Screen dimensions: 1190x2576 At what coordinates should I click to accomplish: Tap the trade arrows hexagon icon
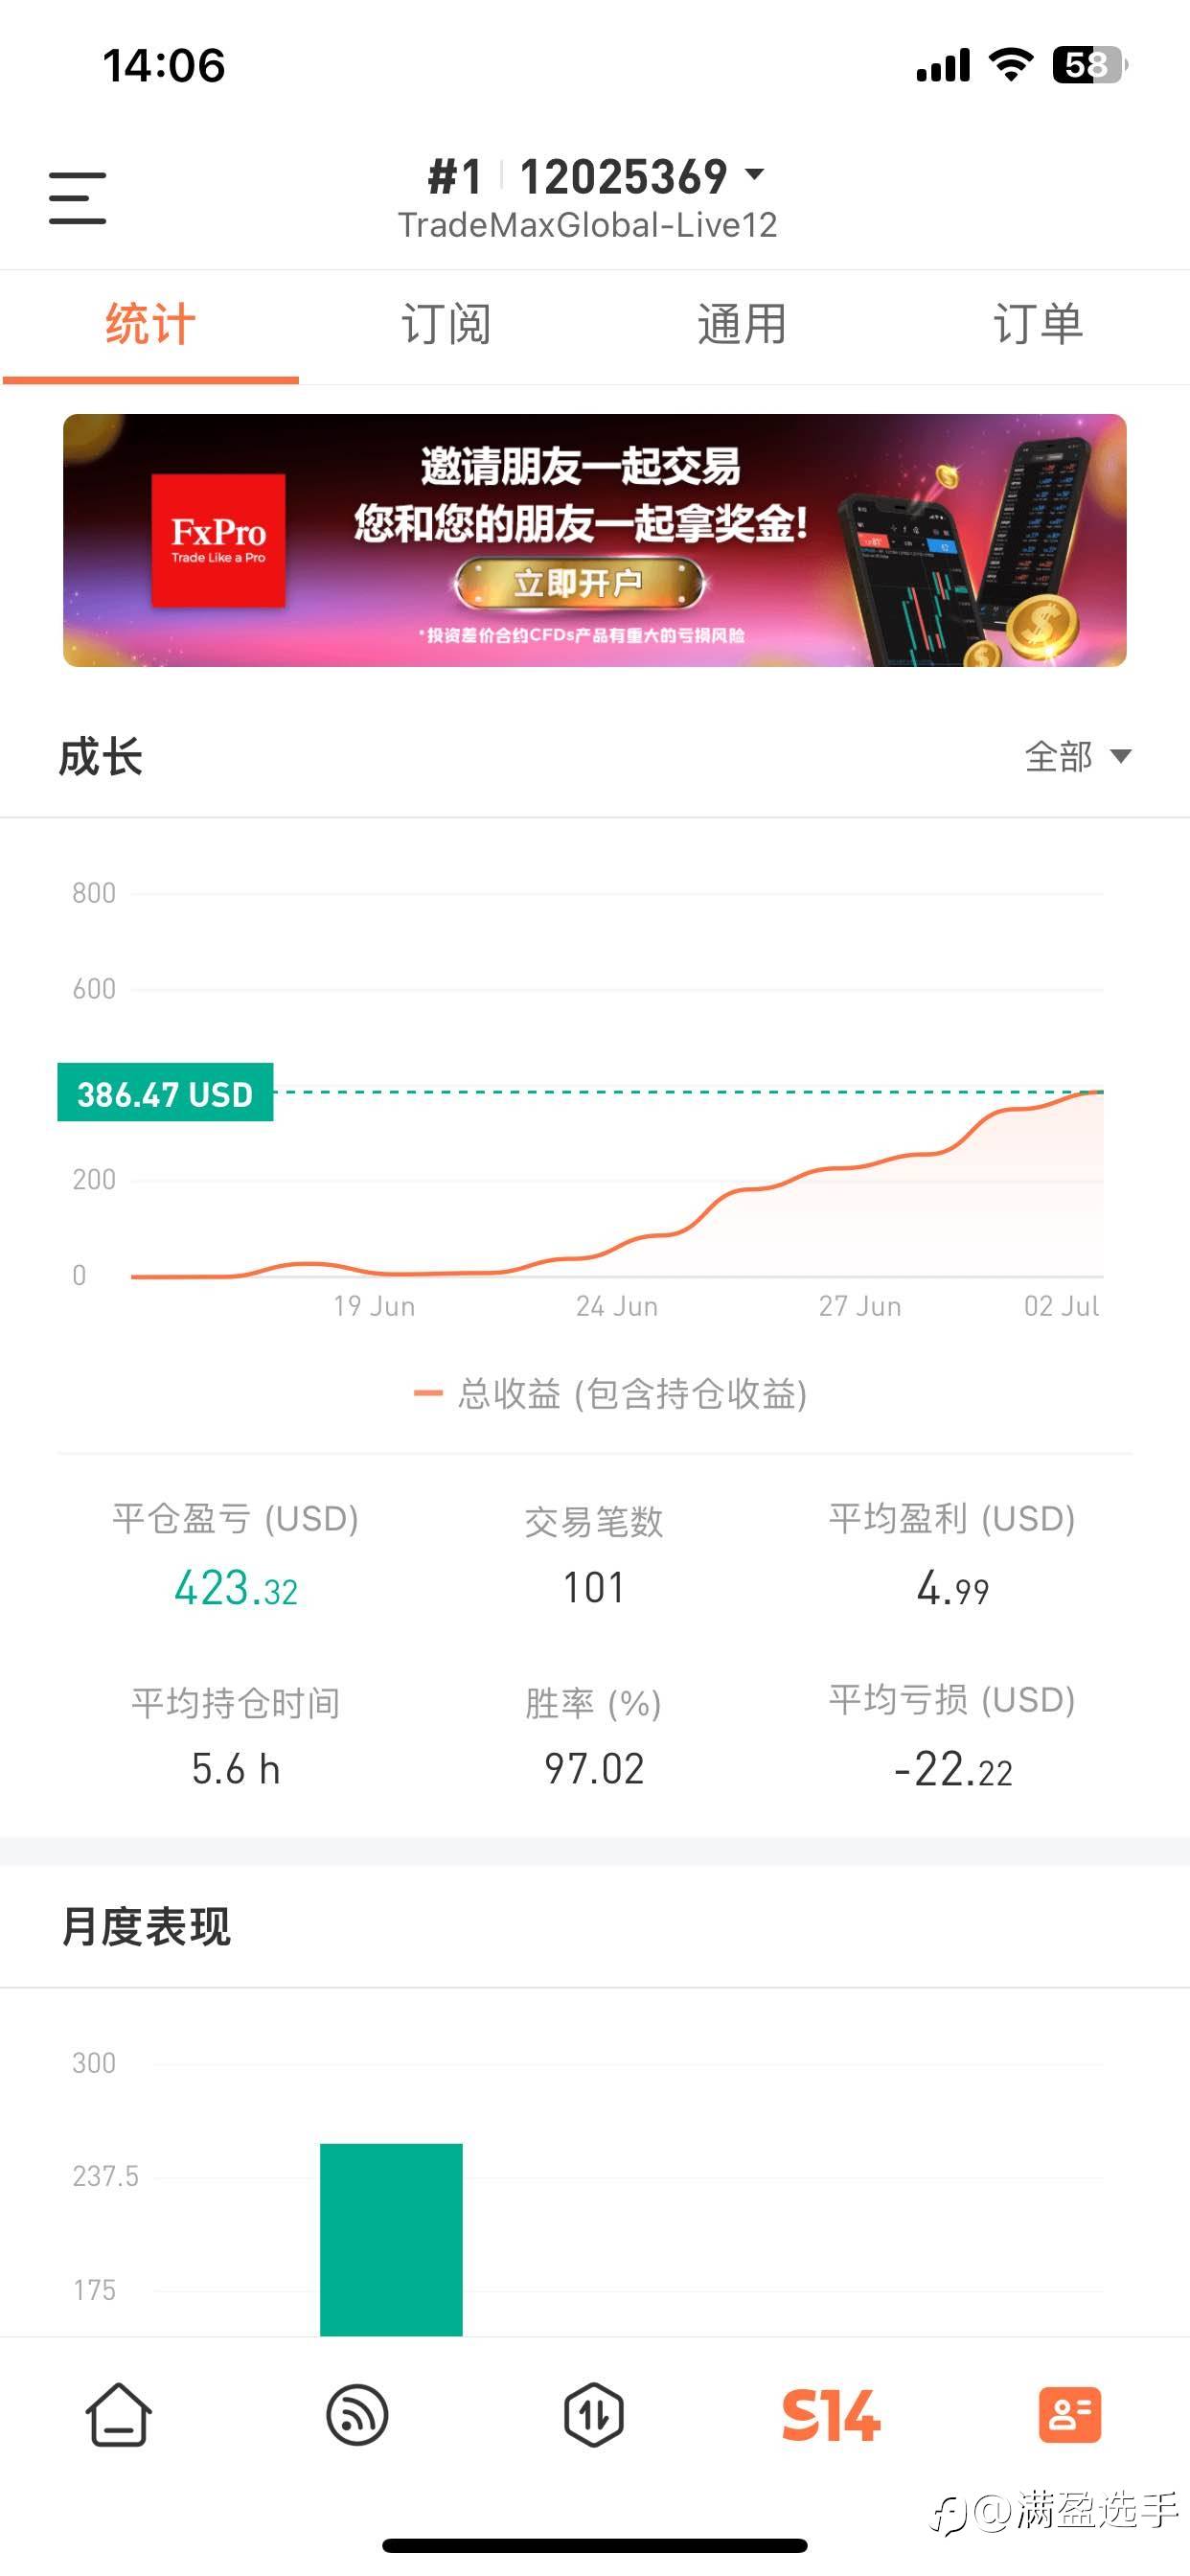point(594,2415)
